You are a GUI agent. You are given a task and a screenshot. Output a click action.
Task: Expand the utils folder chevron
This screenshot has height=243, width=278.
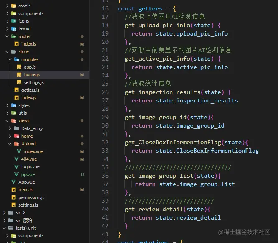coord(7,113)
